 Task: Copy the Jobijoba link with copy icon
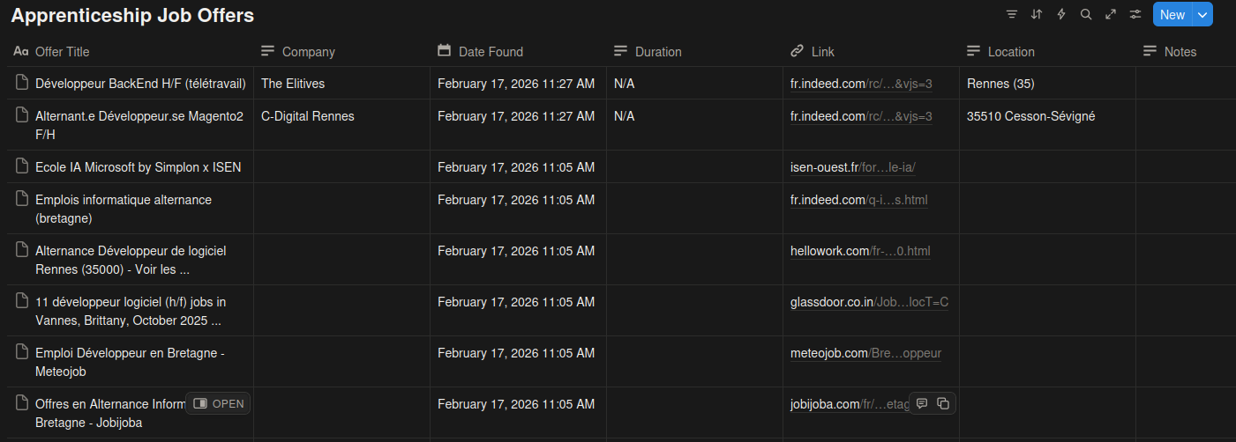pos(943,403)
